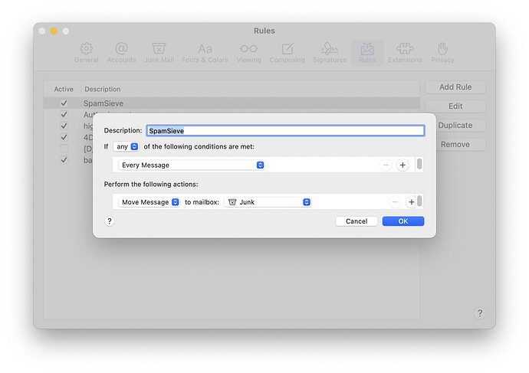Image resolution: width=529 pixels, height=373 pixels.
Task: Open the Viewing preferences pane
Action: pyautogui.click(x=249, y=53)
